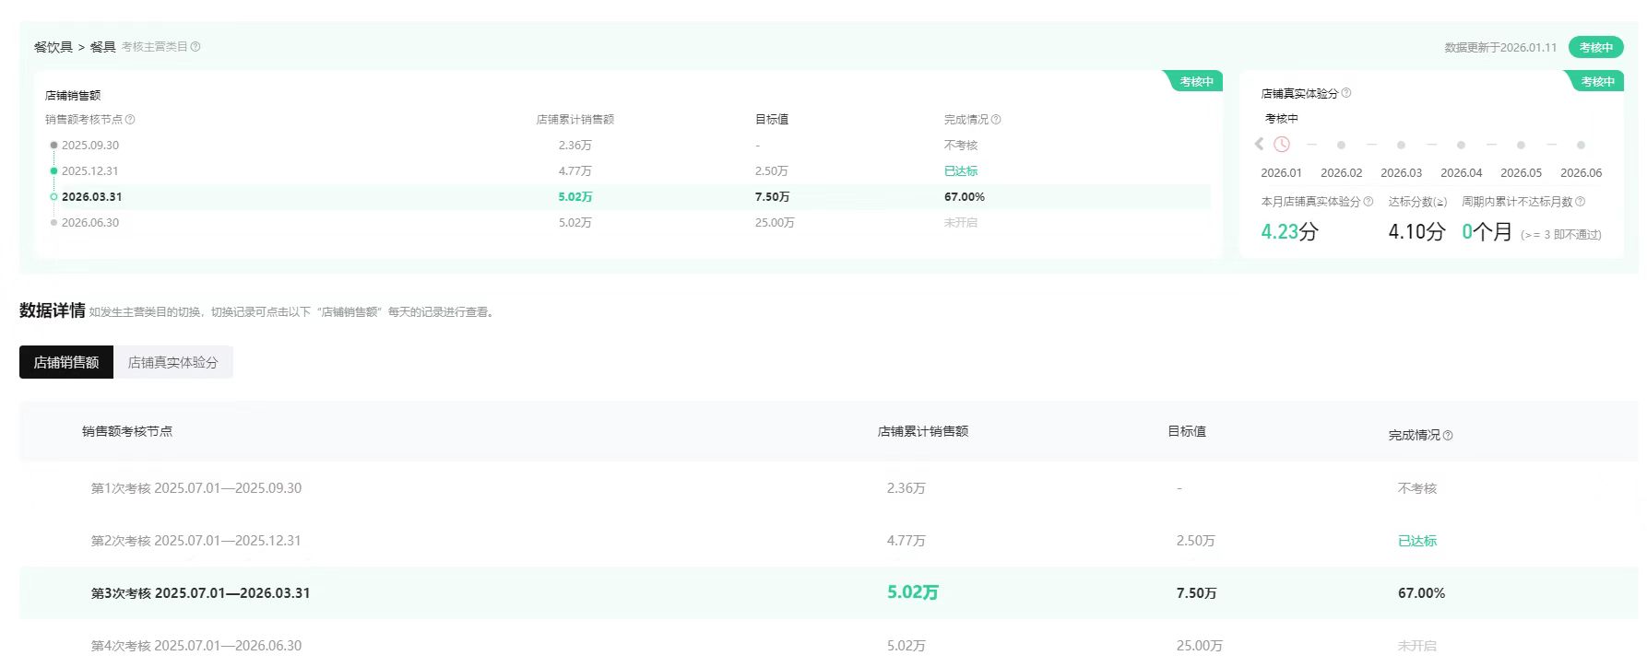Viewport: 1647px width, 667px height.
Task: Click help icon next to 完成情况 in top card
Action: tap(996, 120)
